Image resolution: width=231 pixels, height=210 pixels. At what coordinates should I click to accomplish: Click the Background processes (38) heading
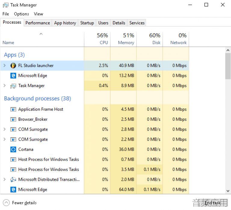coord(38,99)
